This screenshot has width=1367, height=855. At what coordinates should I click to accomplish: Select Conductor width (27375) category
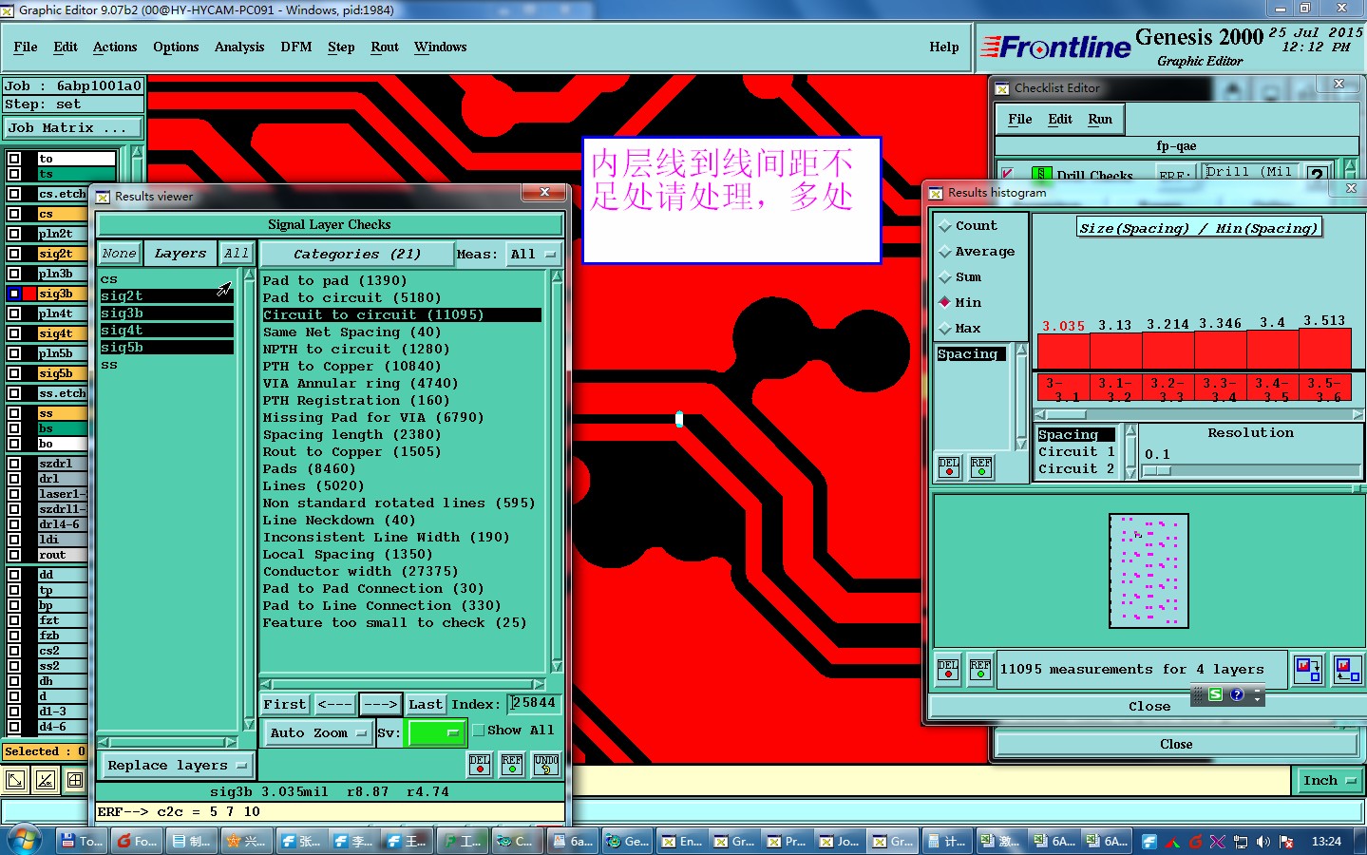[x=360, y=571]
